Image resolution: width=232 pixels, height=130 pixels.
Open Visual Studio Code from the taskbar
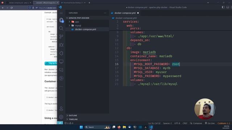(151, 127)
